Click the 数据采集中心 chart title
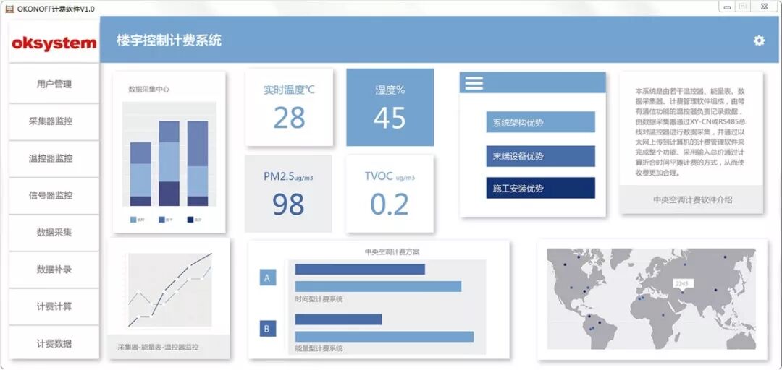This screenshot has height=370, width=782. (x=148, y=90)
